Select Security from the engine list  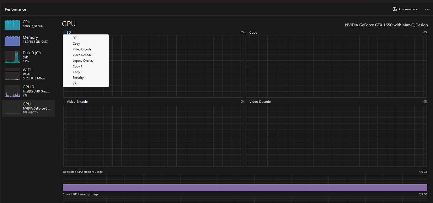[x=78, y=78]
